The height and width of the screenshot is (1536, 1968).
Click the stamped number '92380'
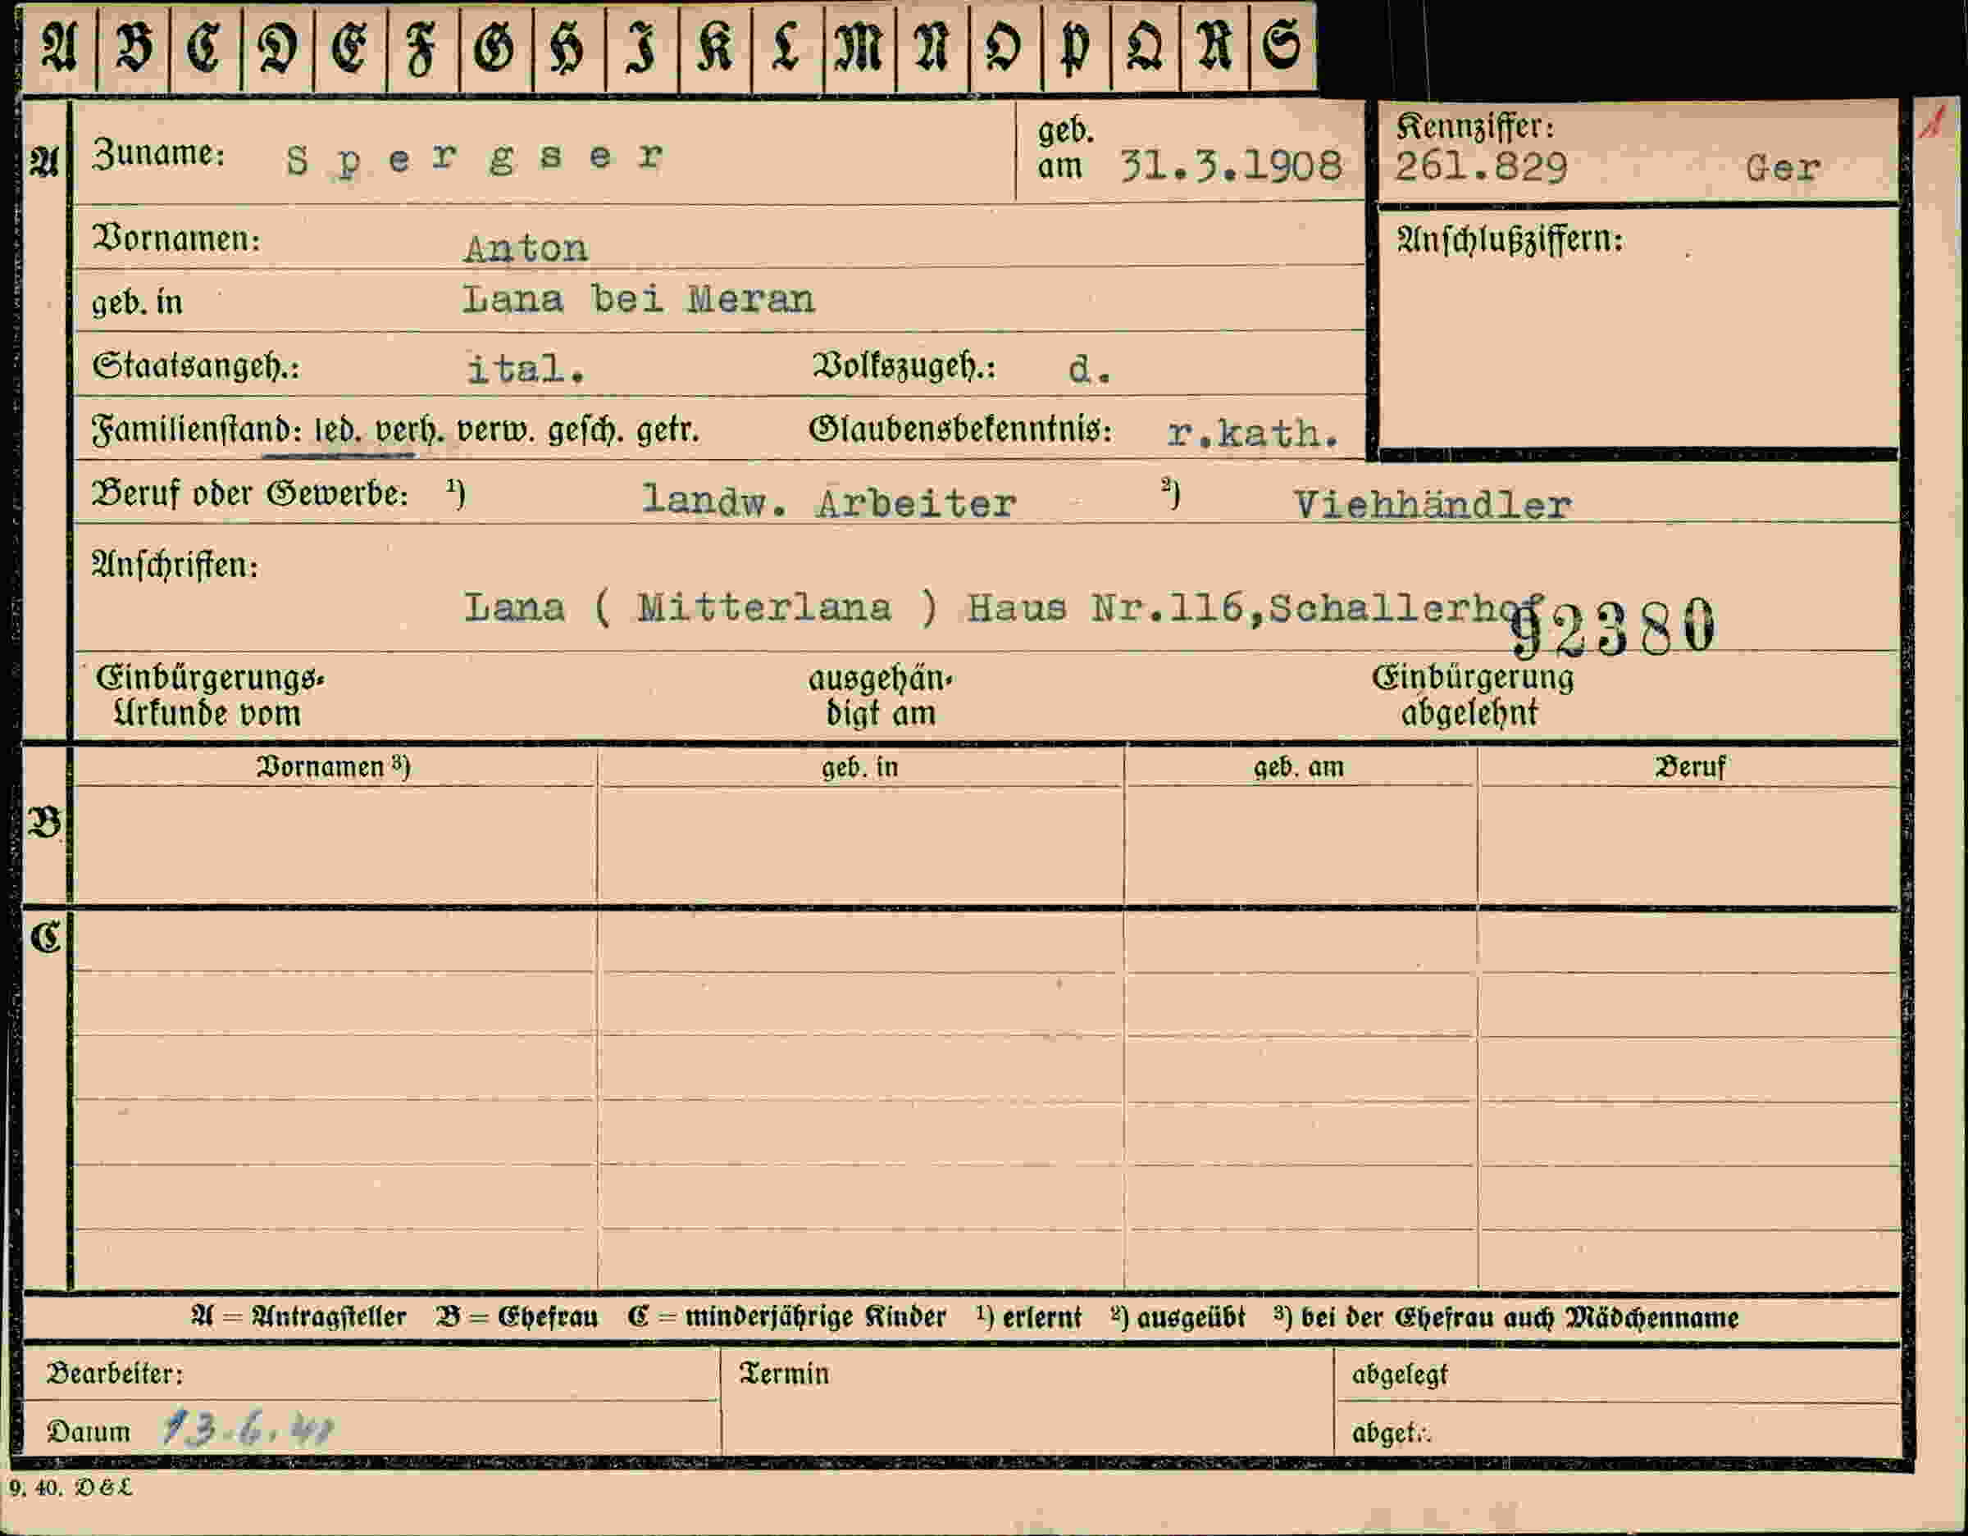pyautogui.click(x=1612, y=627)
